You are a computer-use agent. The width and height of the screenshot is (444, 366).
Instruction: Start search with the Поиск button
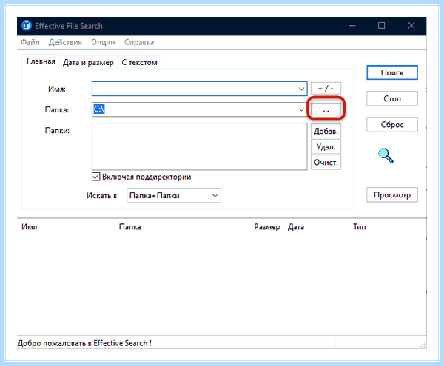tap(392, 72)
